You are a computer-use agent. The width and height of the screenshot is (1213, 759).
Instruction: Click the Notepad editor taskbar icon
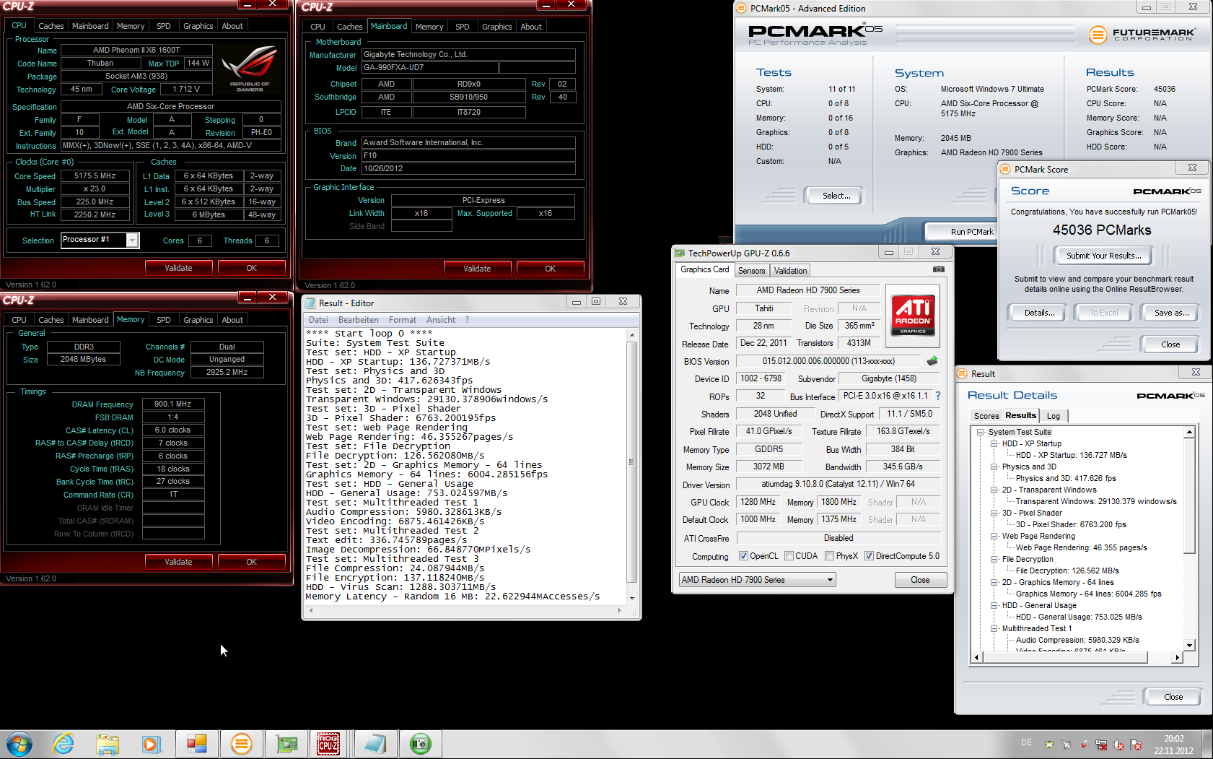pyautogui.click(x=375, y=744)
